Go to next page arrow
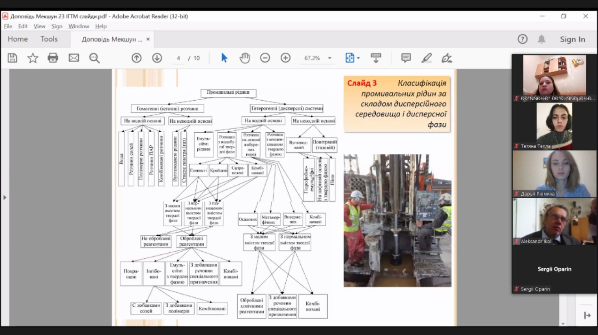Viewport: 598px width, 335px height. click(157, 58)
